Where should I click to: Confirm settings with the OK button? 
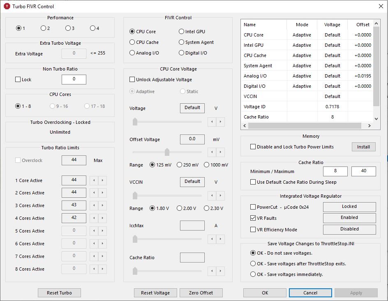click(x=265, y=293)
